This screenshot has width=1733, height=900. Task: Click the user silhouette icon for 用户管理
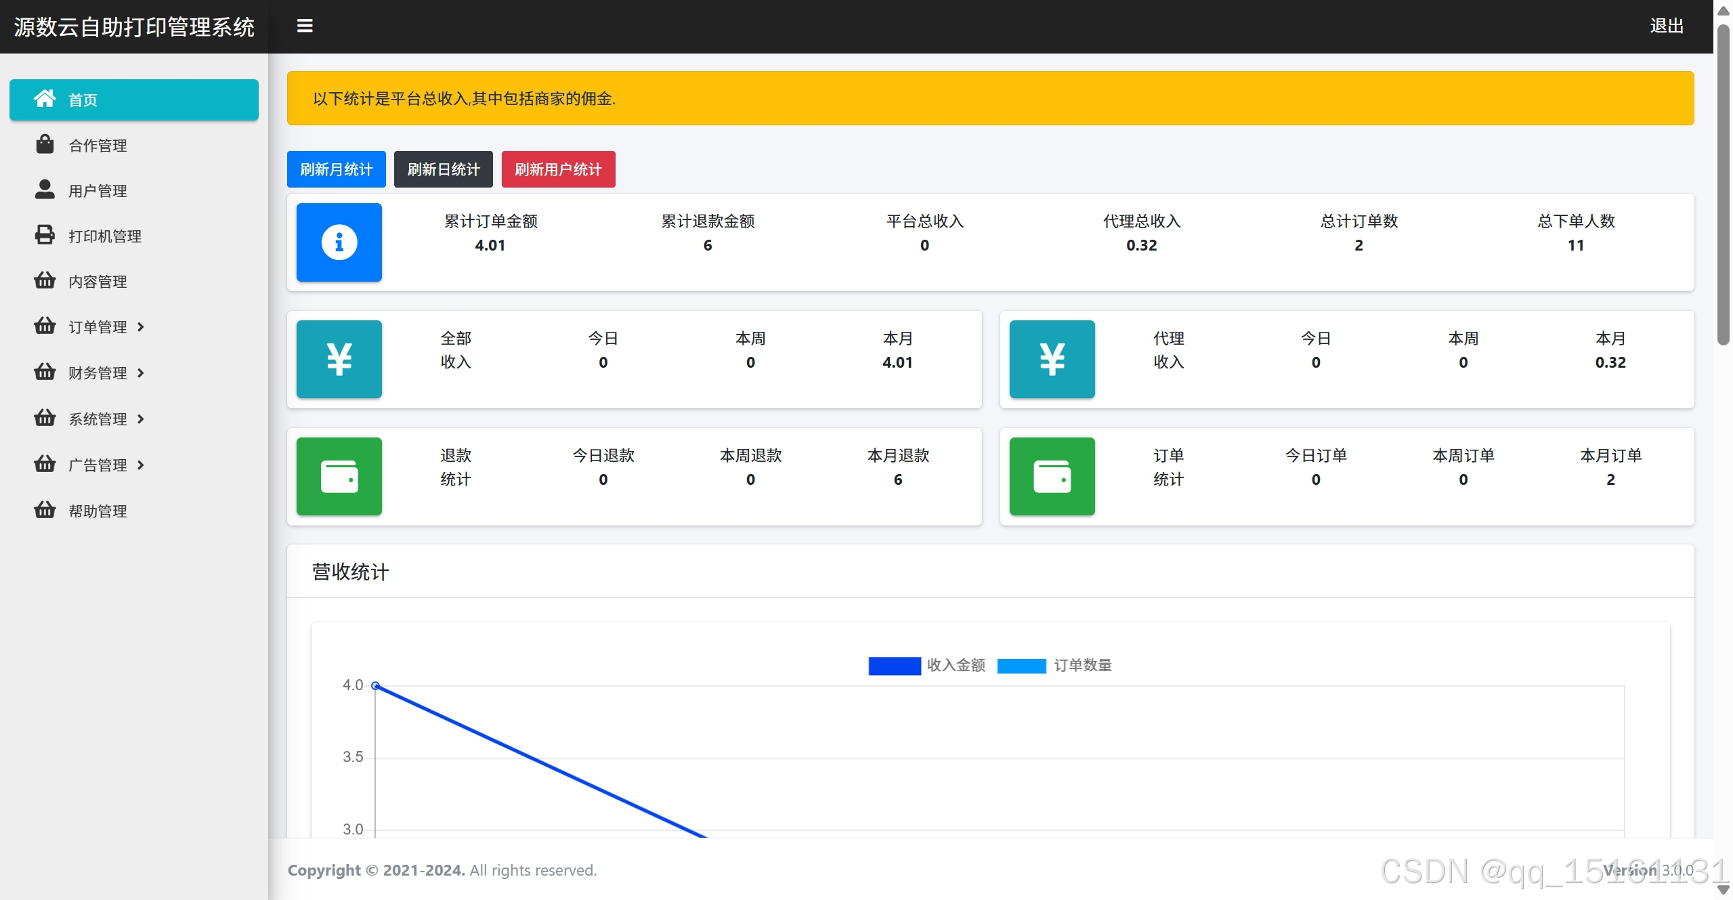pyautogui.click(x=45, y=190)
